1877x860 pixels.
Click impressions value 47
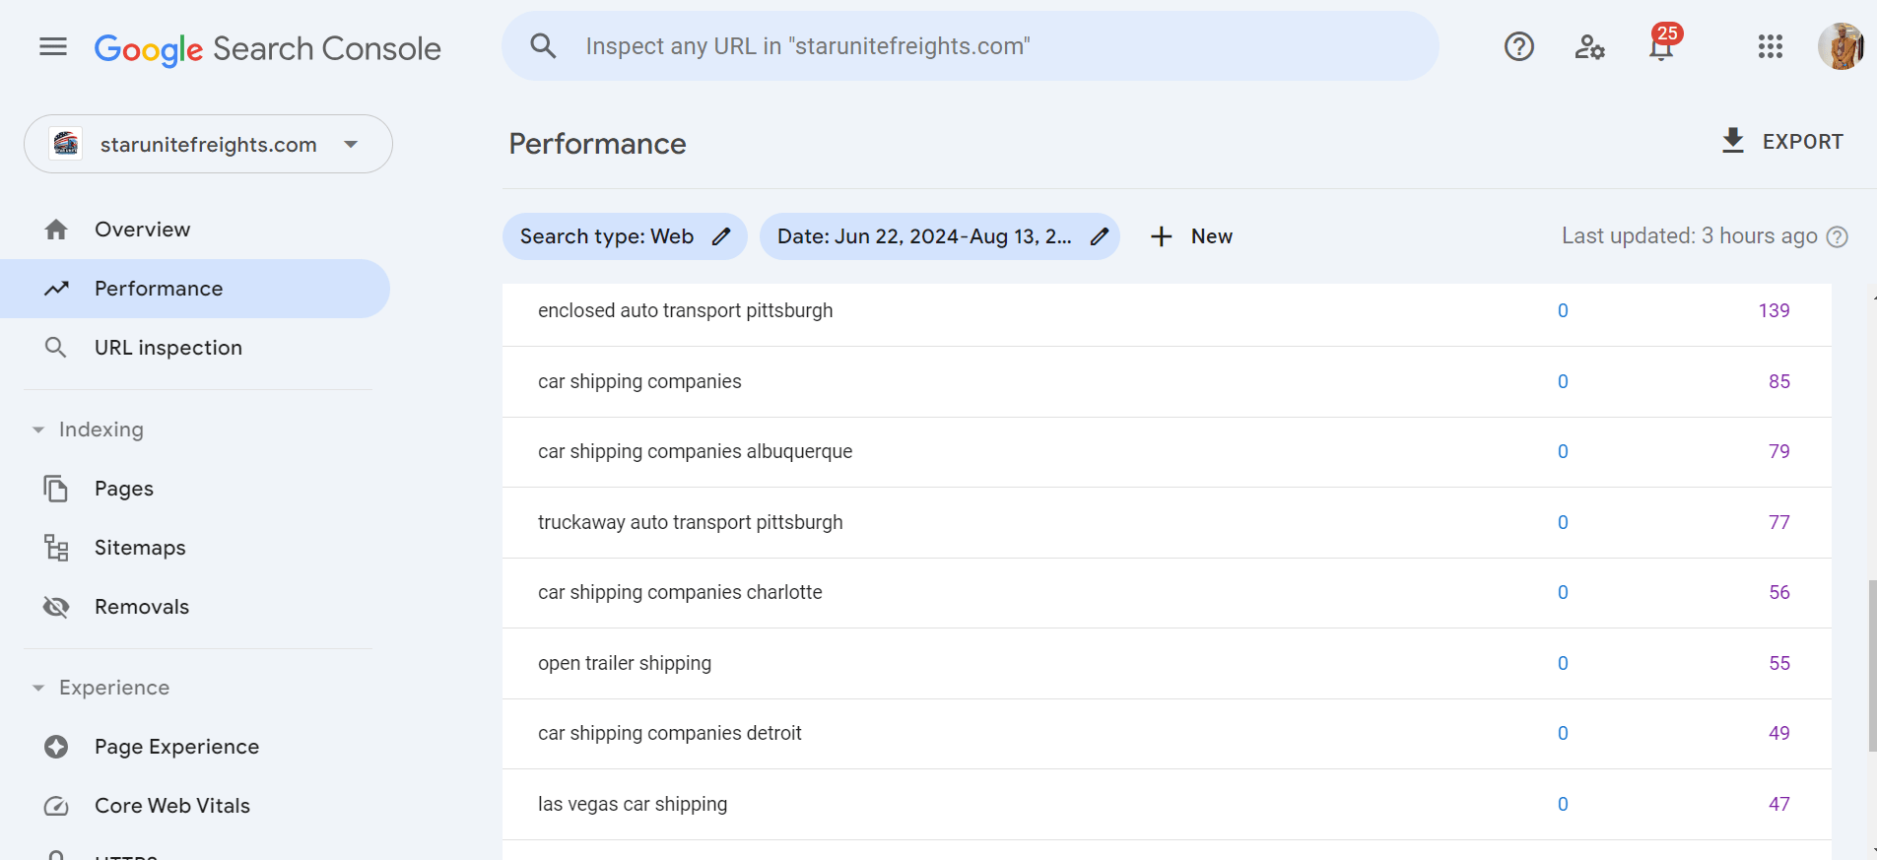(1778, 804)
